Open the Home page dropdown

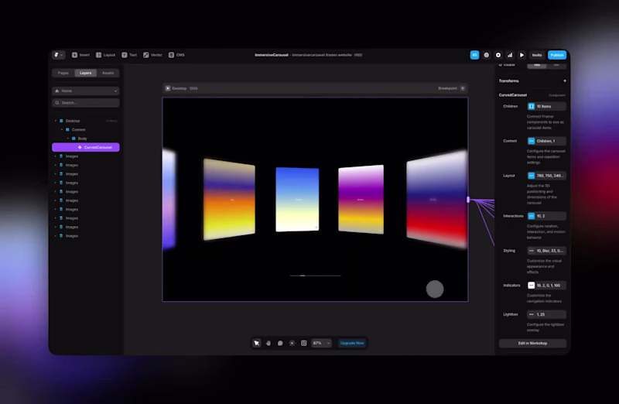(x=86, y=91)
